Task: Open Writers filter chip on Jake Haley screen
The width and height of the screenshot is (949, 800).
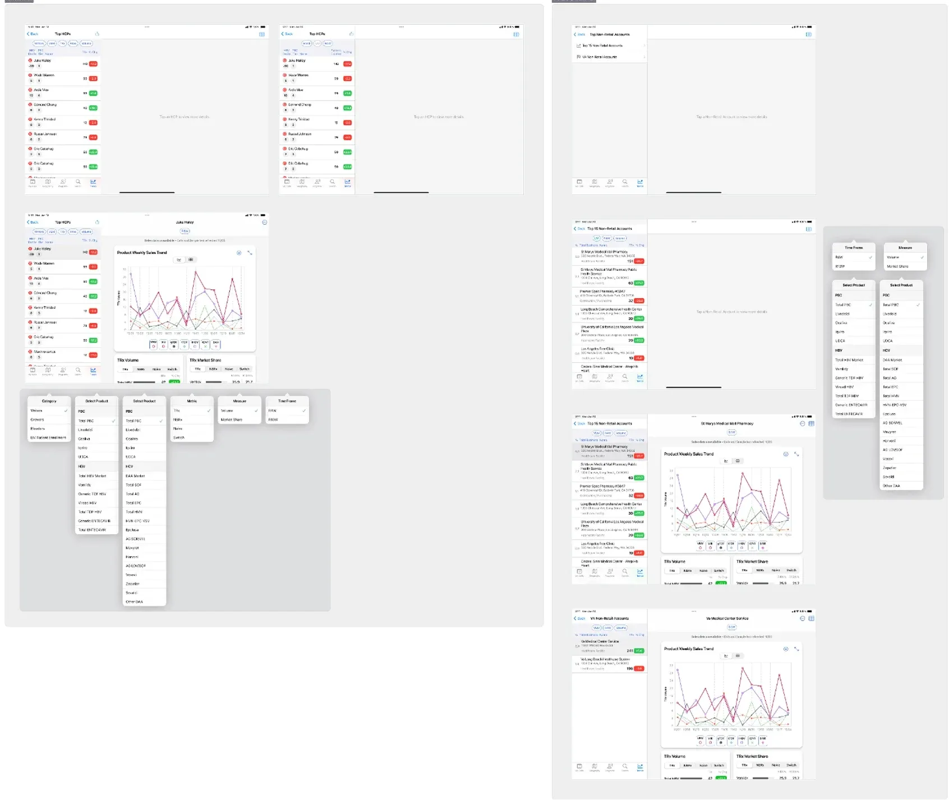Action: (x=39, y=232)
